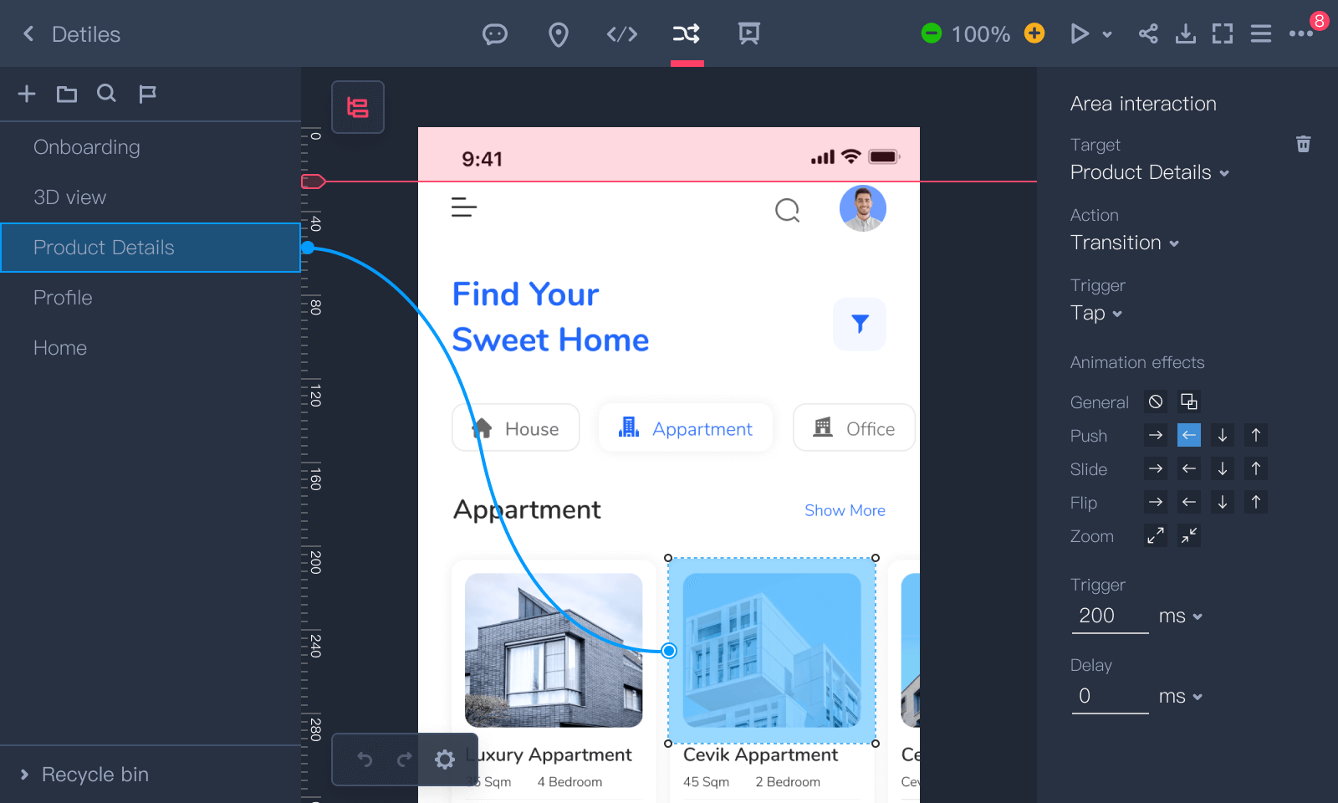Click the add page plus icon

[27, 94]
